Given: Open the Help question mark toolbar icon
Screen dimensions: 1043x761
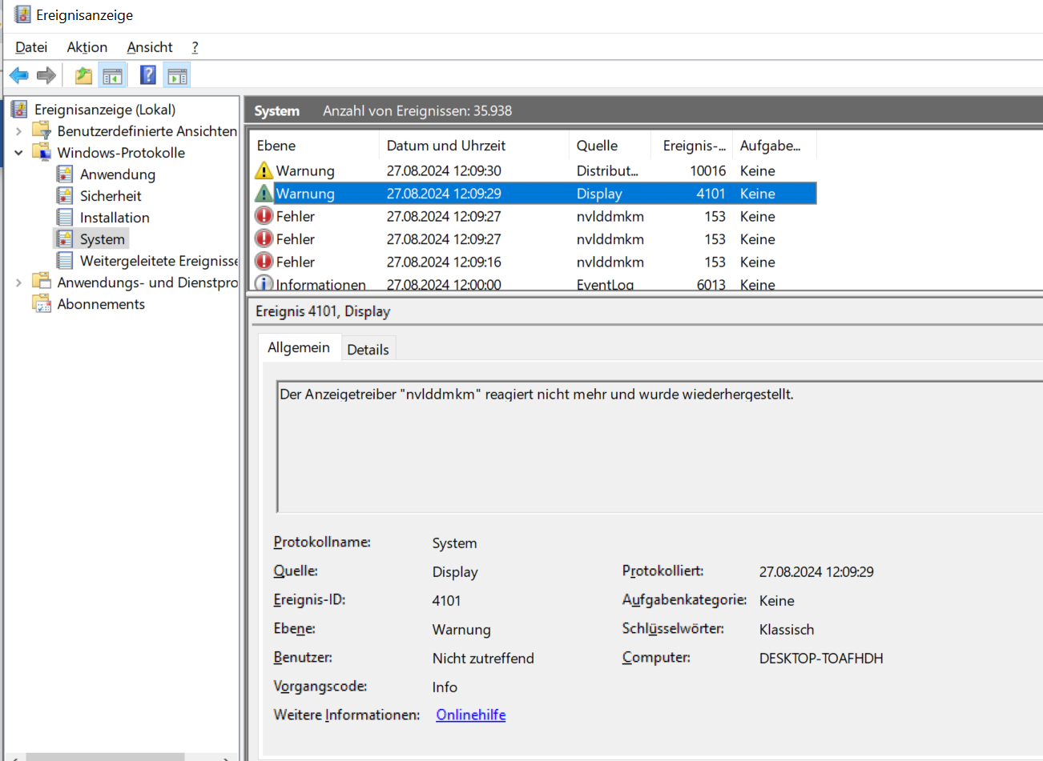Looking at the screenshot, I should click(x=148, y=76).
